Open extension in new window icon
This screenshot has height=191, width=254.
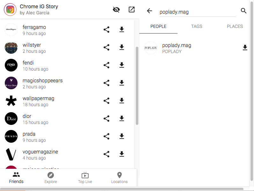tap(132, 10)
